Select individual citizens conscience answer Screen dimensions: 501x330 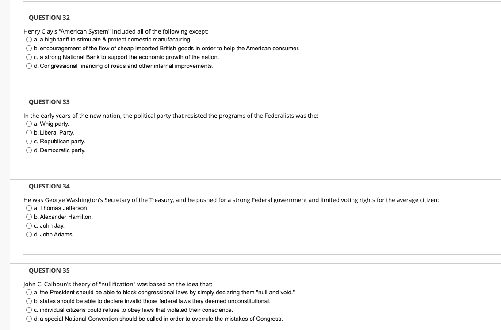29,310
